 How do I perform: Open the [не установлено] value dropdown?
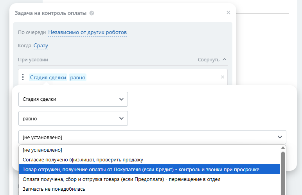152,137
